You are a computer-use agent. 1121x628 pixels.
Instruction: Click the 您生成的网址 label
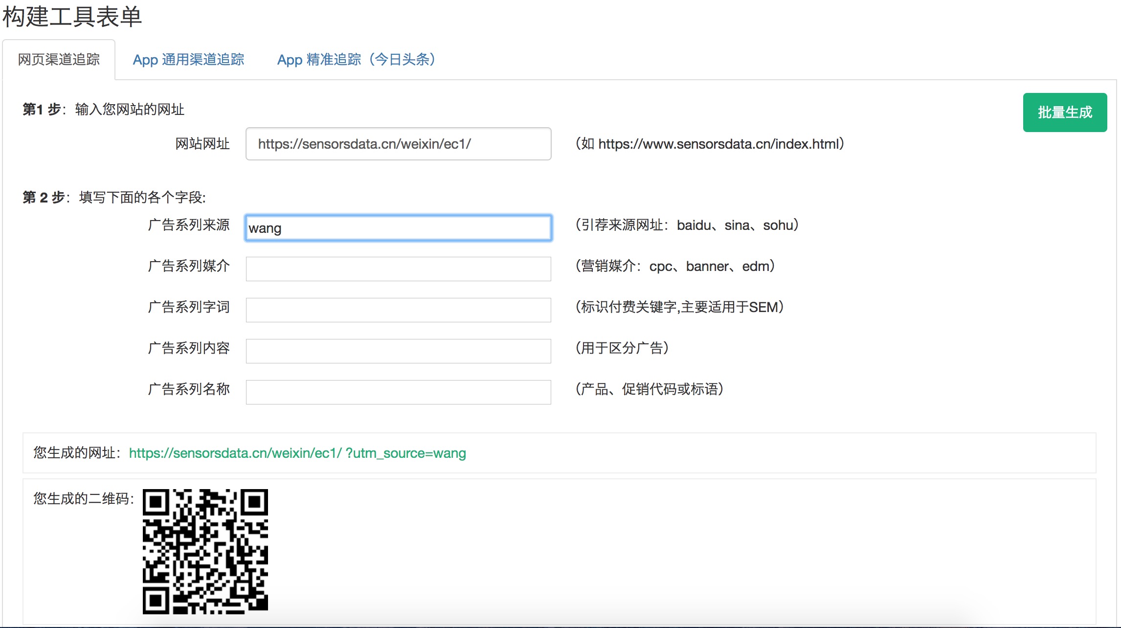coord(77,453)
